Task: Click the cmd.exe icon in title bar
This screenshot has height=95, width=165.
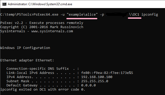Action: click(x=4, y=4)
